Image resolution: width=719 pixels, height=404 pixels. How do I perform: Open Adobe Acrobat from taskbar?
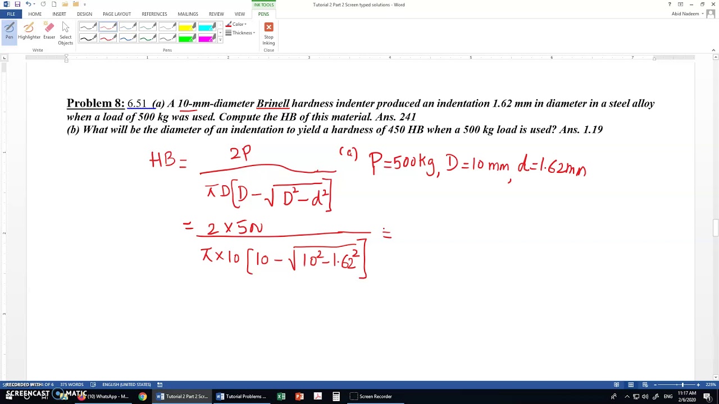(317, 396)
